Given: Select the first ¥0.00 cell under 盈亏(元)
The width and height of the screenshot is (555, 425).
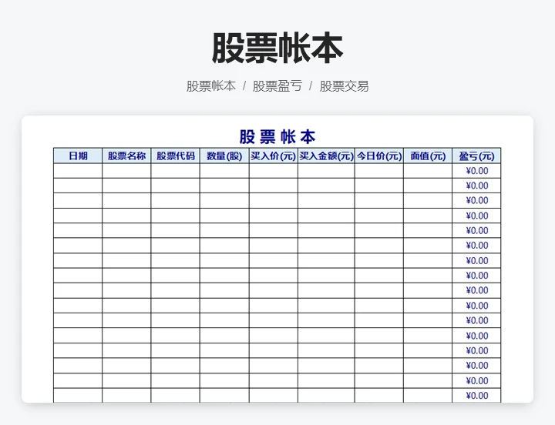Looking at the screenshot, I should [x=476, y=171].
